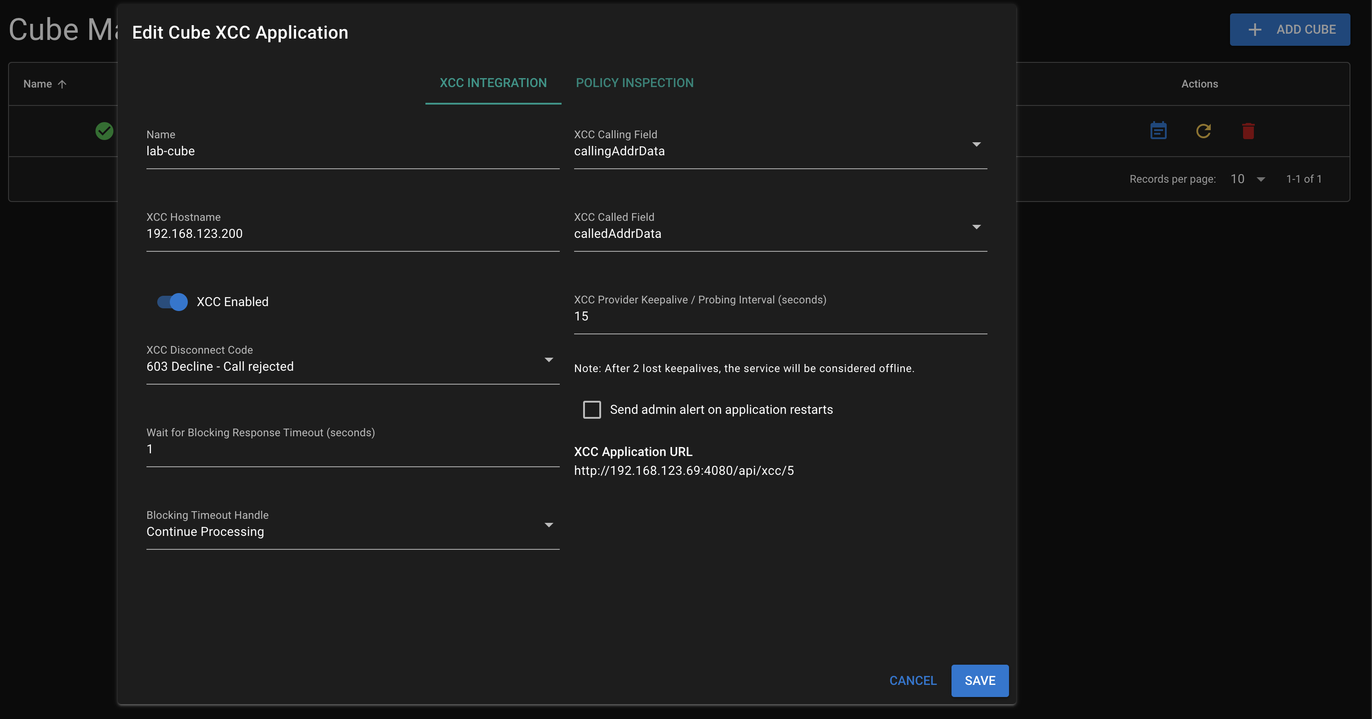Viewport: 1372px width, 719px height.
Task: Click the XCC Hostname input field
Action: pyautogui.click(x=352, y=234)
